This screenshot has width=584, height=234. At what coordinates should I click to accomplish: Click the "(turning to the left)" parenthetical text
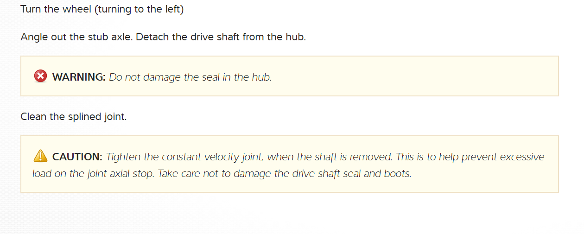139,9
